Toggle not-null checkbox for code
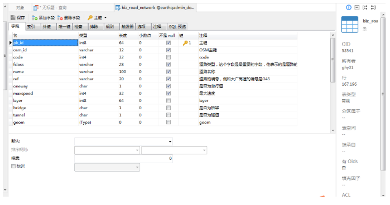This screenshot has height=205, width=390. (168, 57)
